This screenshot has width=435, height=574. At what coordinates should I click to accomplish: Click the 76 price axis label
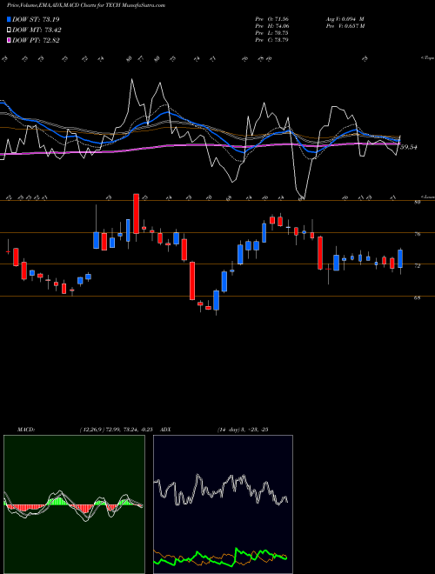click(417, 234)
